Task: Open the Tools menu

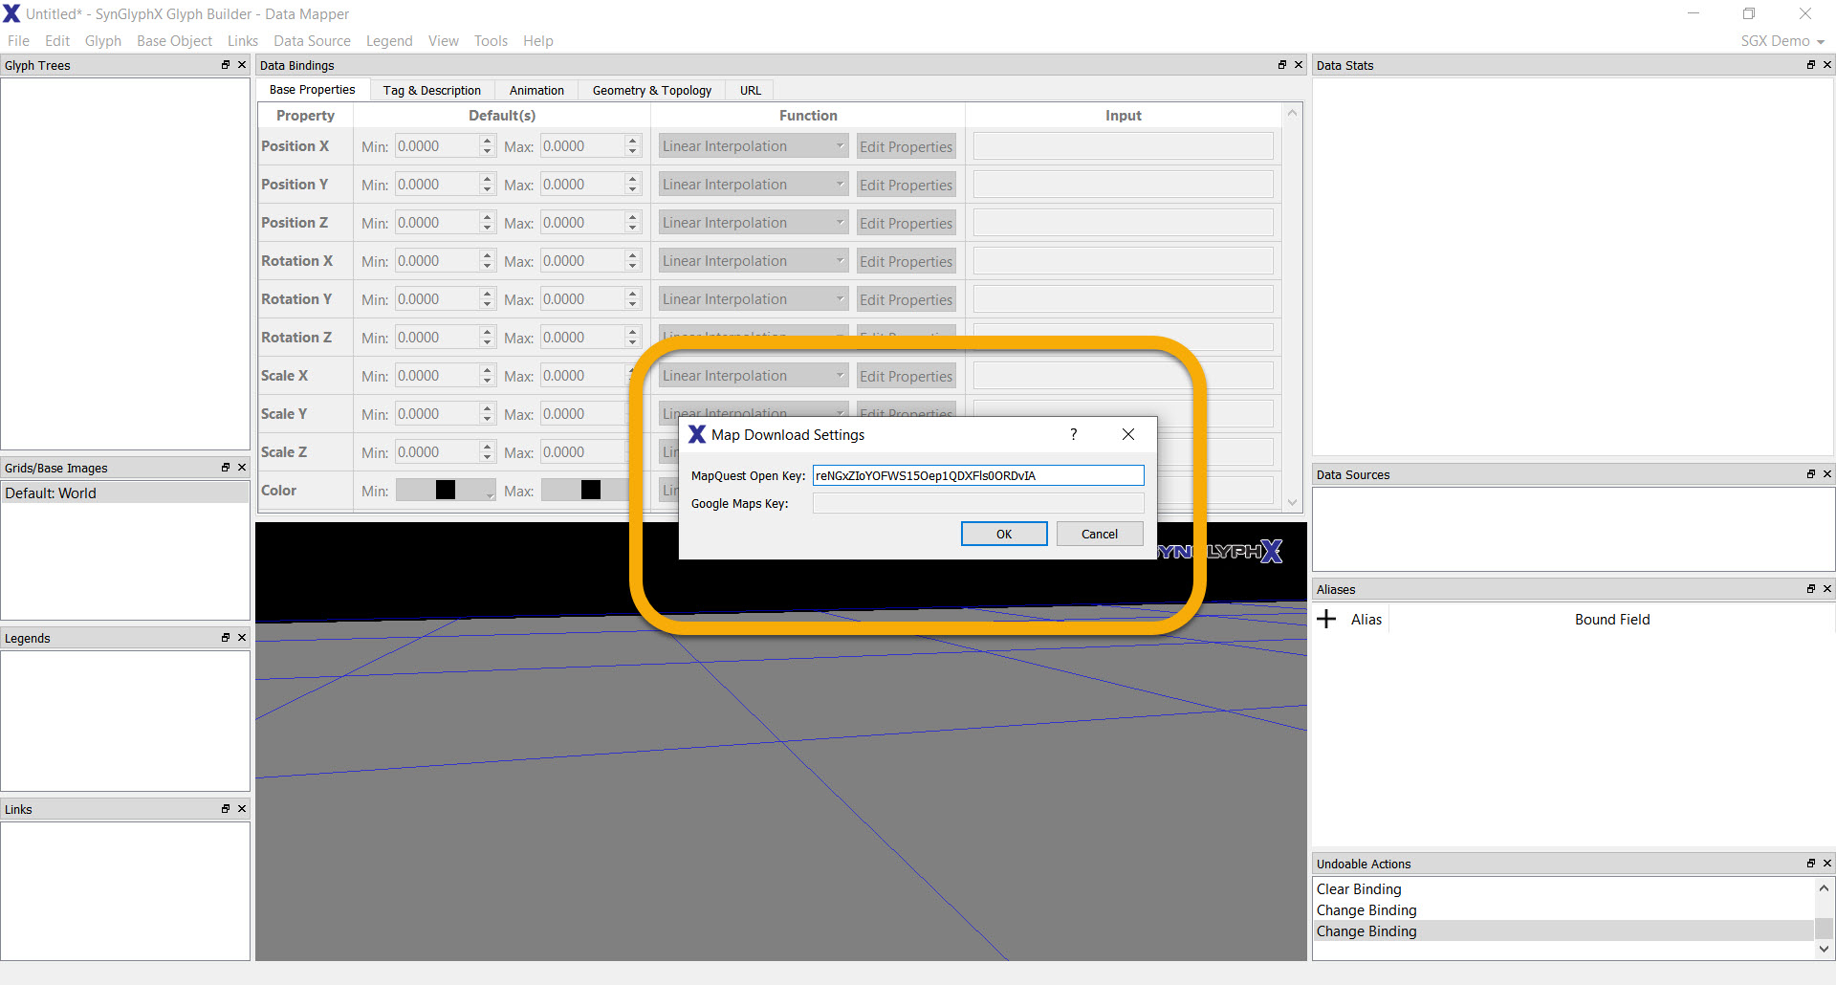Action: coord(491,41)
